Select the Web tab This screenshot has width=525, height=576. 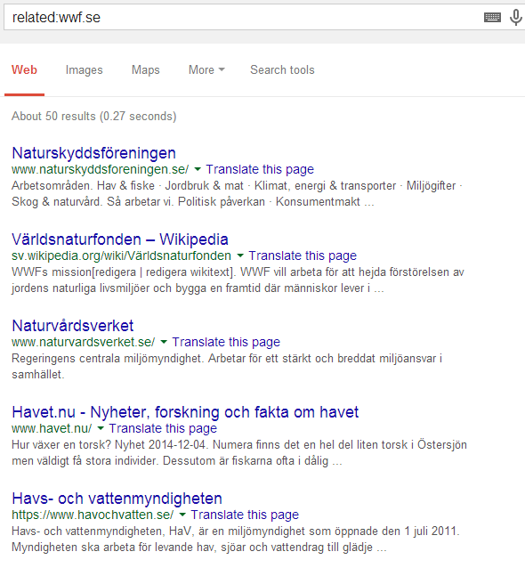tap(24, 69)
